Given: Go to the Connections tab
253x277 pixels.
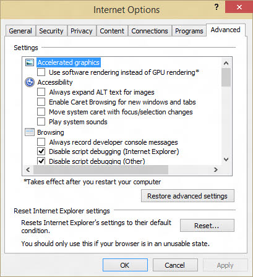Looking at the screenshot, I should pos(150,31).
